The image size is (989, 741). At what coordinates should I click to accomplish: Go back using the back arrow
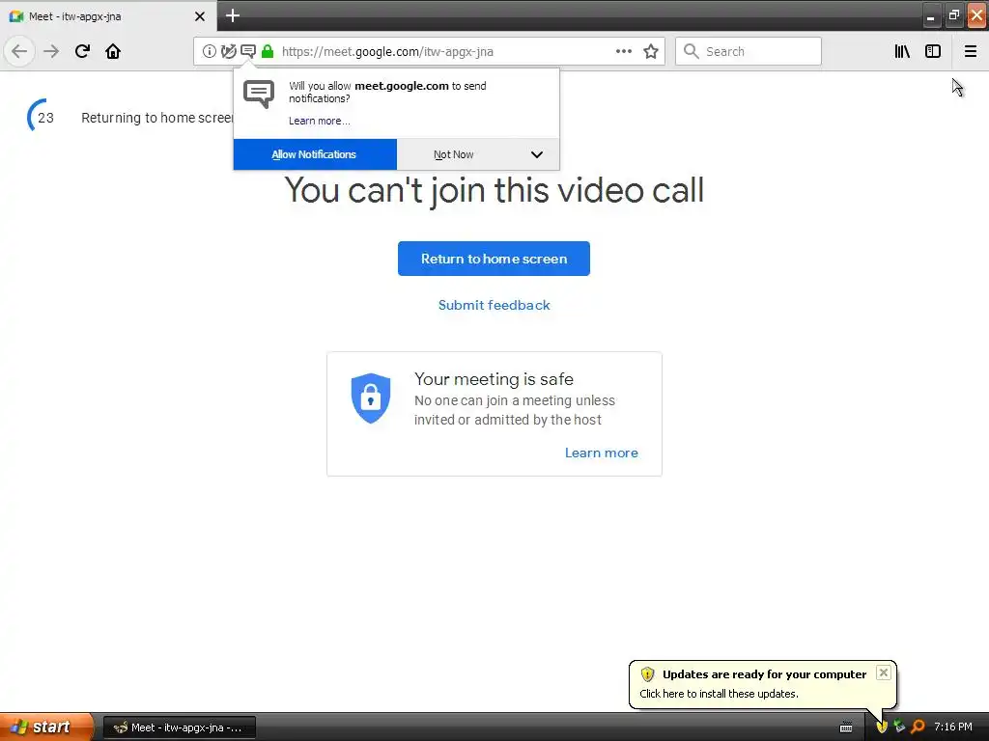(x=19, y=51)
